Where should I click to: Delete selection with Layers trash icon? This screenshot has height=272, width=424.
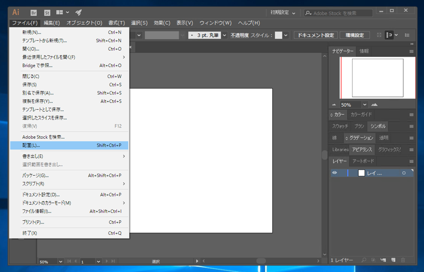(x=403, y=260)
